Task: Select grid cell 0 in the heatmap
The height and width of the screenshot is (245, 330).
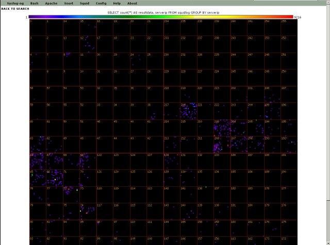Action: tap(38, 27)
